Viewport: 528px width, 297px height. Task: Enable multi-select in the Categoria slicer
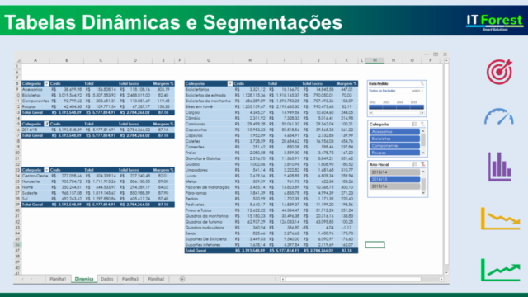[x=414, y=125]
